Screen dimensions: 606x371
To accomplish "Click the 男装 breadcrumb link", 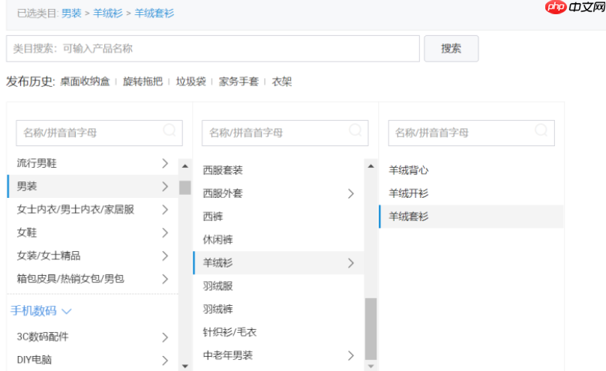I will pos(71,13).
